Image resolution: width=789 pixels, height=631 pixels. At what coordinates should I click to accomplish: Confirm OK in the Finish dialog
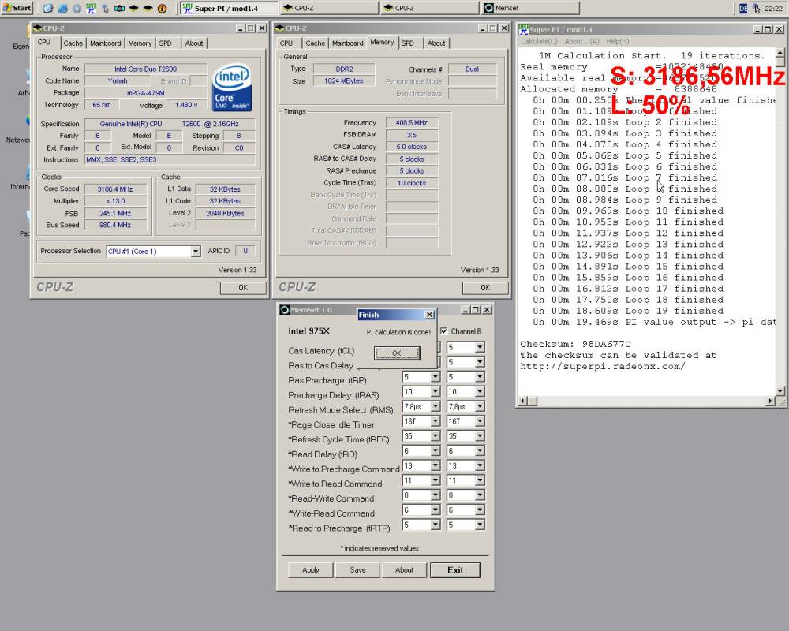click(x=397, y=353)
